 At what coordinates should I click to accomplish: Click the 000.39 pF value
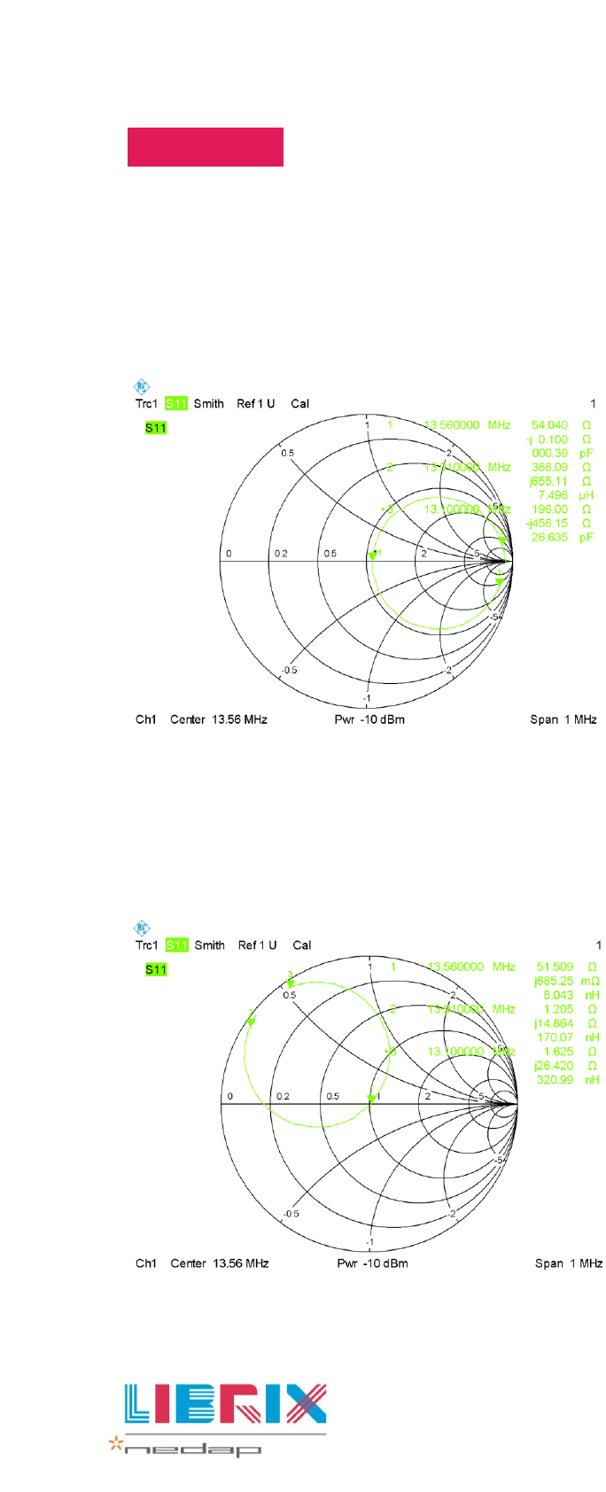pos(563,453)
